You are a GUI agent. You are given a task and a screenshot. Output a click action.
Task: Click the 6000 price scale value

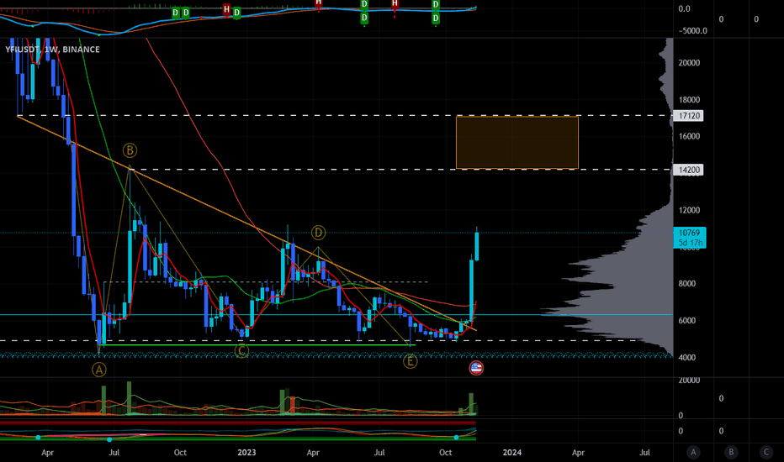click(686, 321)
